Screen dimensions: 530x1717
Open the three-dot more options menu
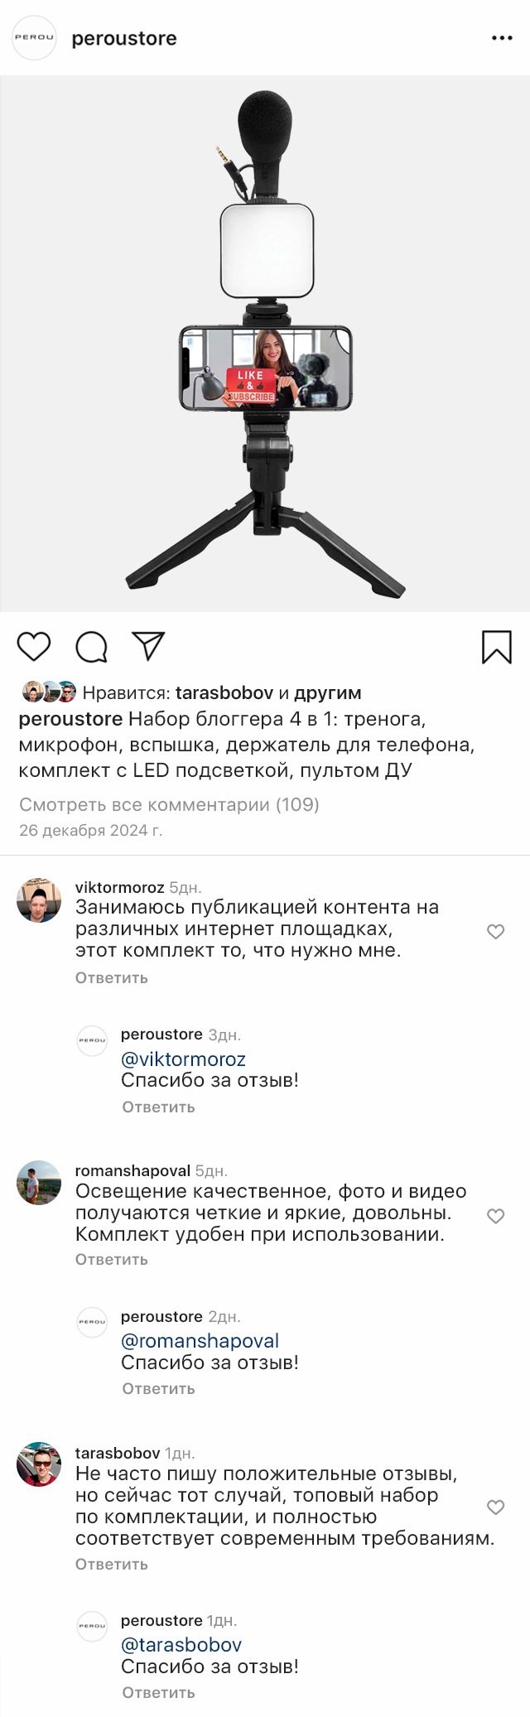pos(502,38)
